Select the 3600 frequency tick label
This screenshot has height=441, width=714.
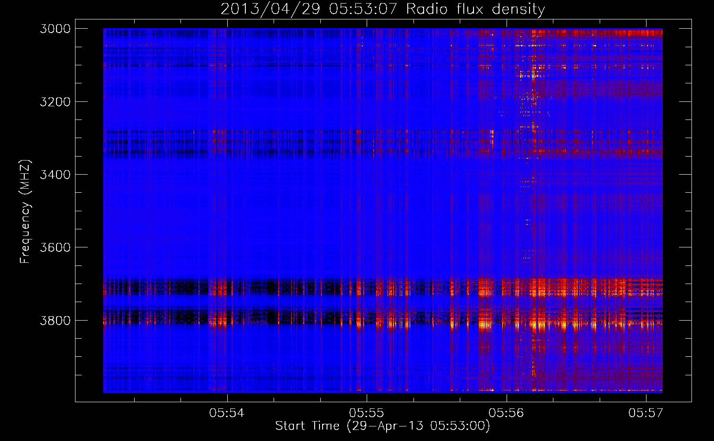coord(55,247)
